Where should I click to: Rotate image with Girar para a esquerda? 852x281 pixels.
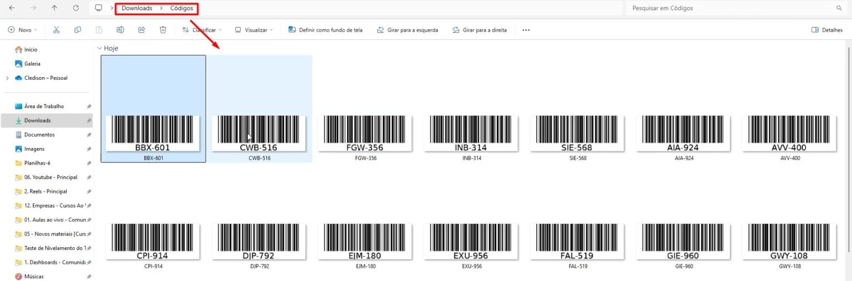(407, 30)
